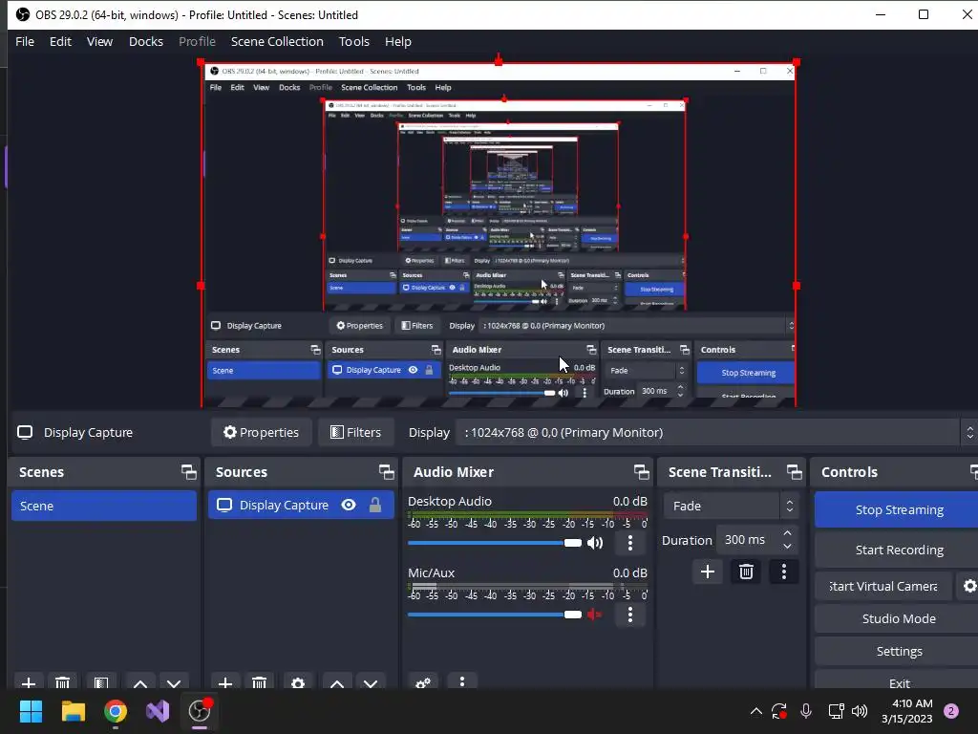Pop out the Sources dock
This screenshot has height=734, width=978.
click(386, 472)
